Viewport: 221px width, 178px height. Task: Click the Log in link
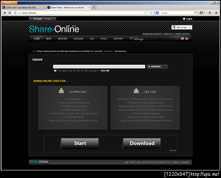tap(189, 19)
